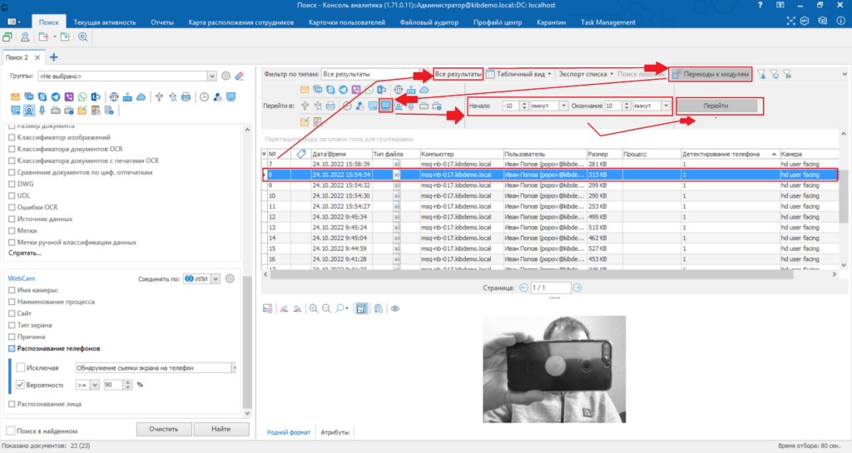Add a new search tab with plus icon
Screen dimensions: 852x453
[54, 57]
